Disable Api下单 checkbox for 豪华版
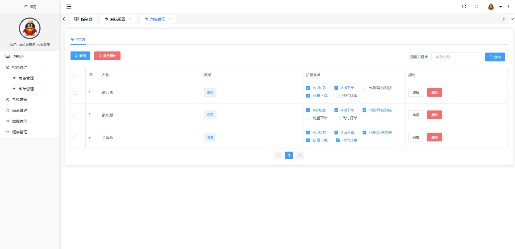 click(x=336, y=110)
